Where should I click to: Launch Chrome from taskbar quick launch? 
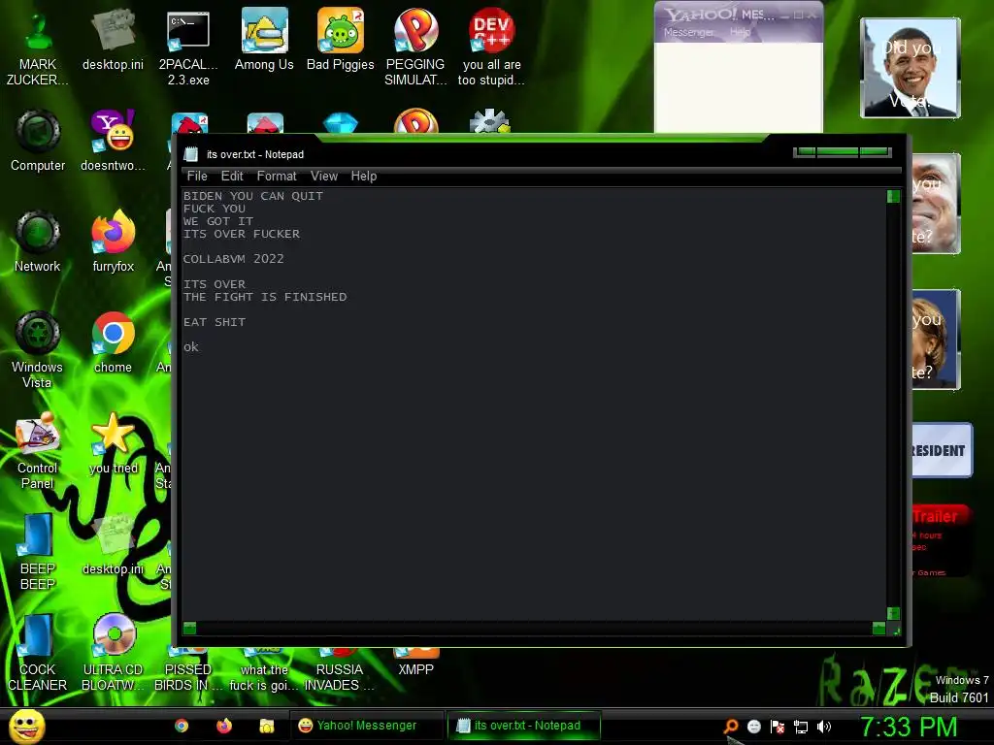coord(182,726)
